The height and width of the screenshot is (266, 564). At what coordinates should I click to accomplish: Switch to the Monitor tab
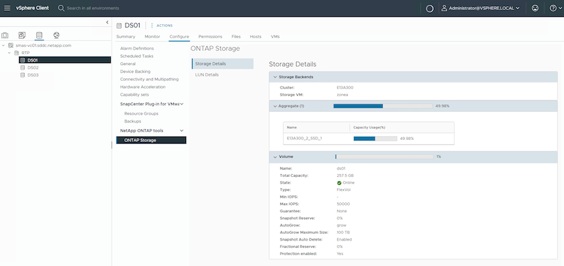coord(152,37)
